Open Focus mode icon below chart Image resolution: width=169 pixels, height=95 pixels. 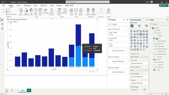(x=93, y=72)
